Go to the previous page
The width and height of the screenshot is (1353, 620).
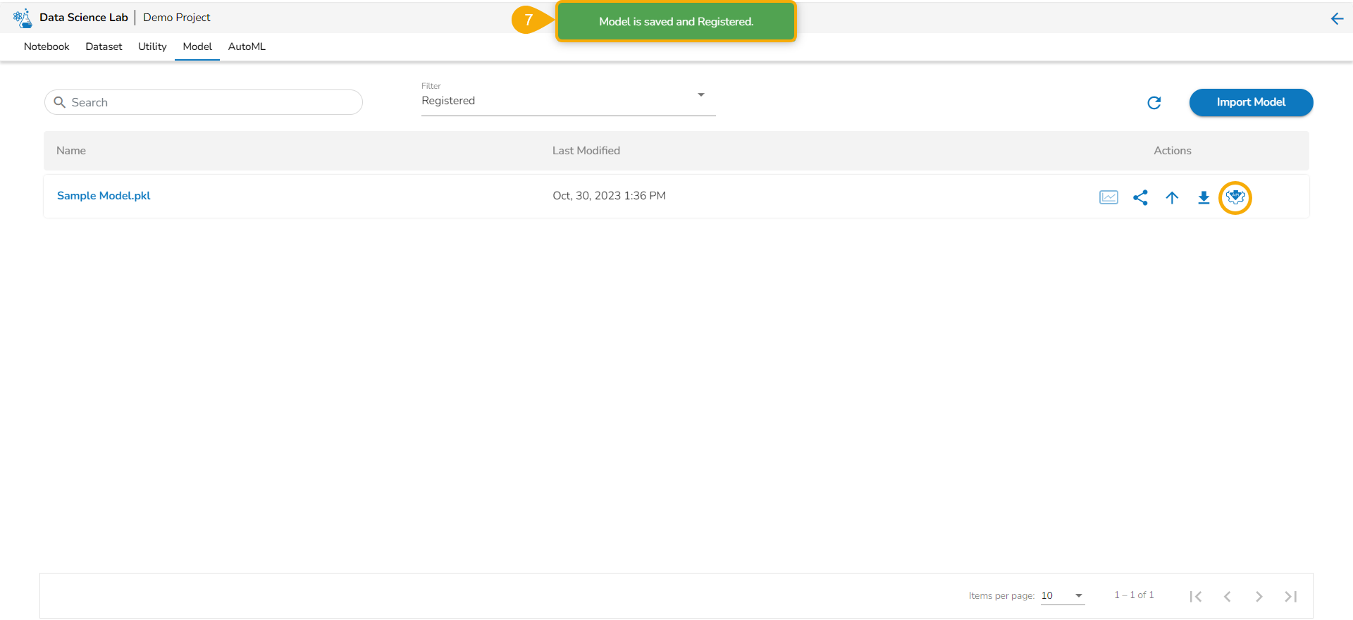[x=1227, y=596]
